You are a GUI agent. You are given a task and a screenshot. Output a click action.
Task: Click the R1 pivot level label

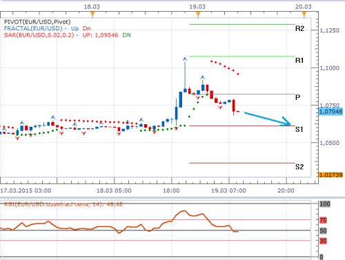click(299, 61)
